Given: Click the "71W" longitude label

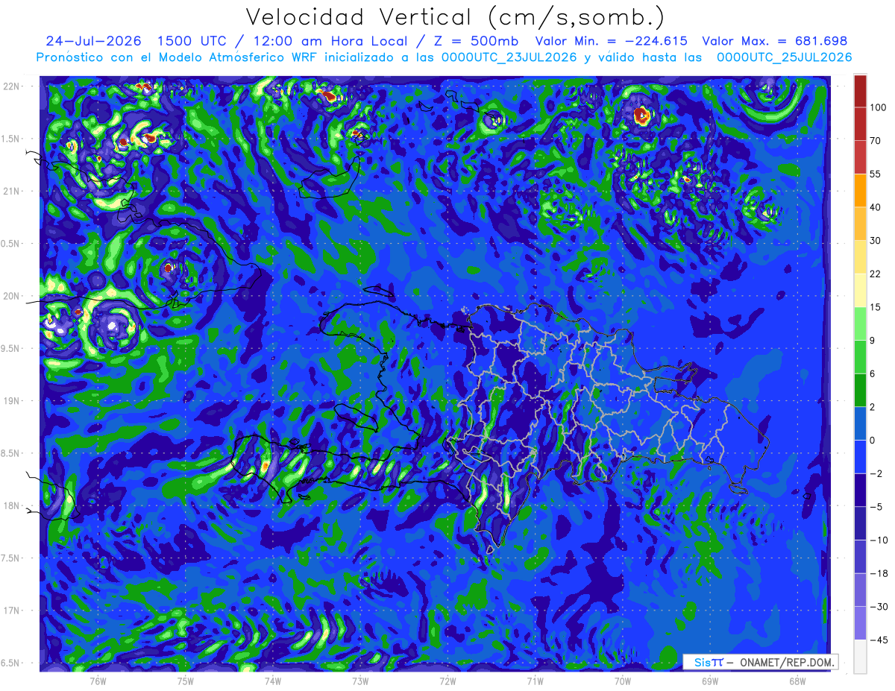Looking at the screenshot, I should click(x=535, y=681).
